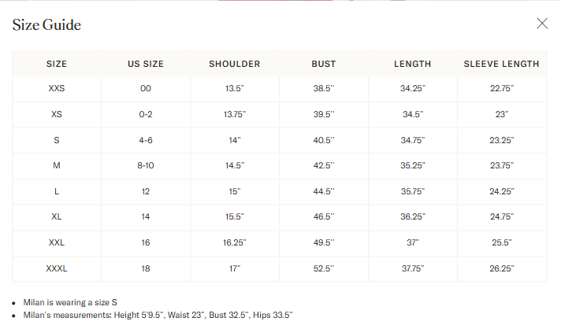Select the XXS size row label
This screenshot has width=561, height=336.
pos(57,88)
